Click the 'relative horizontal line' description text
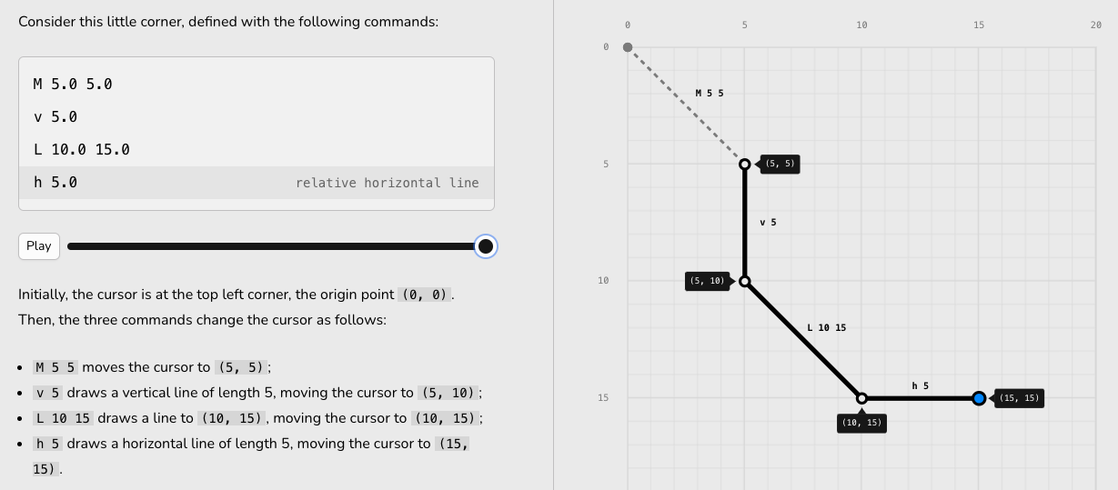 [x=387, y=183]
